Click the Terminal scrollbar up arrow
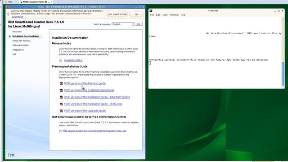The width and height of the screenshot is (288, 162). (x=283, y=18)
